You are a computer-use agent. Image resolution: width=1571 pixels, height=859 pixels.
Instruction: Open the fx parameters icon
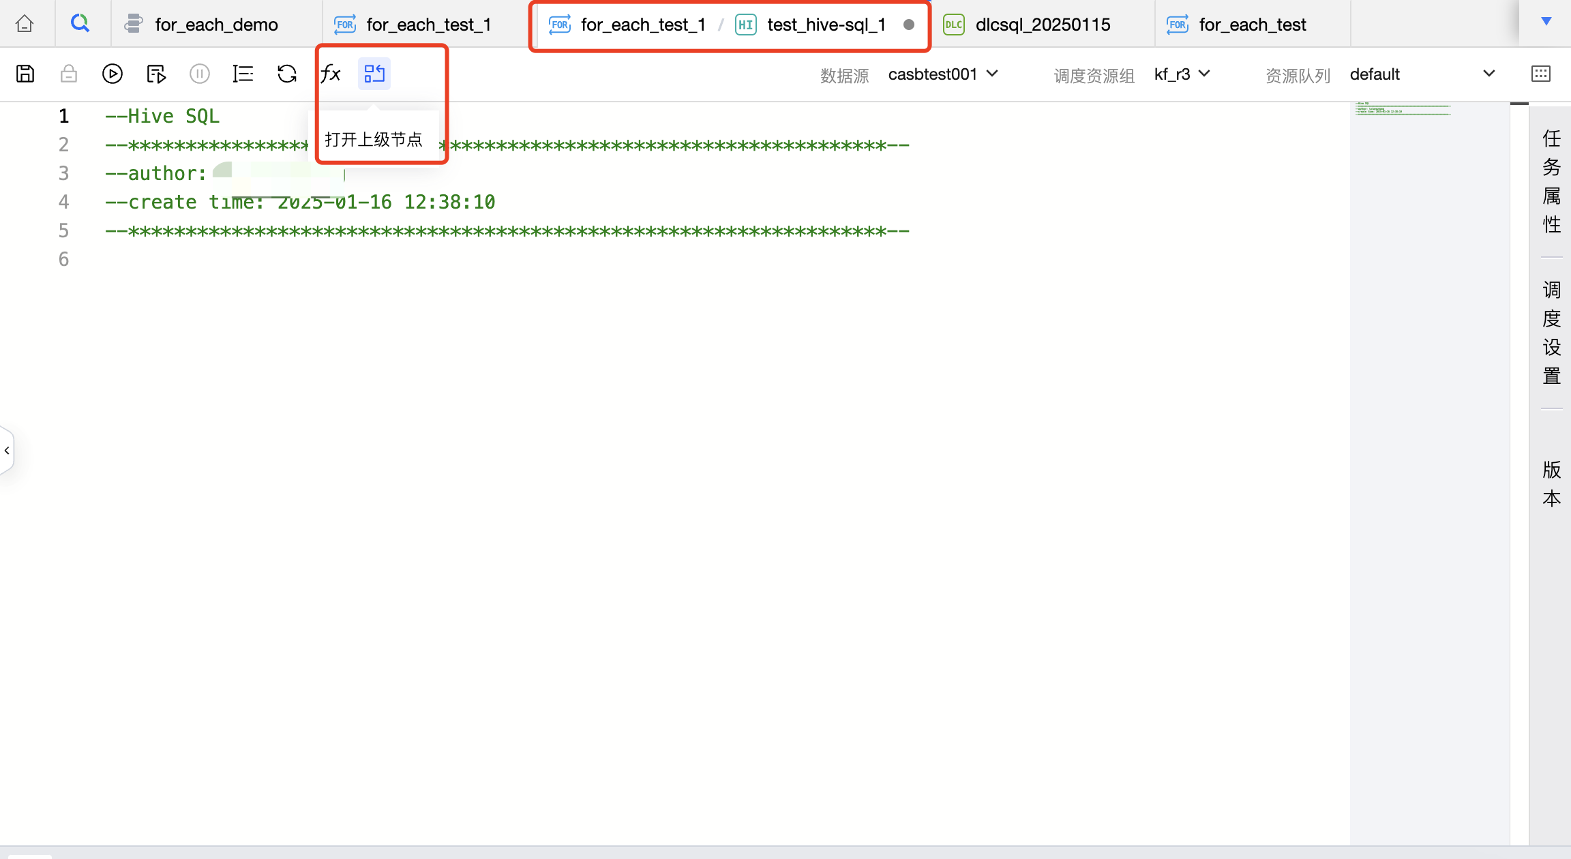[331, 74]
